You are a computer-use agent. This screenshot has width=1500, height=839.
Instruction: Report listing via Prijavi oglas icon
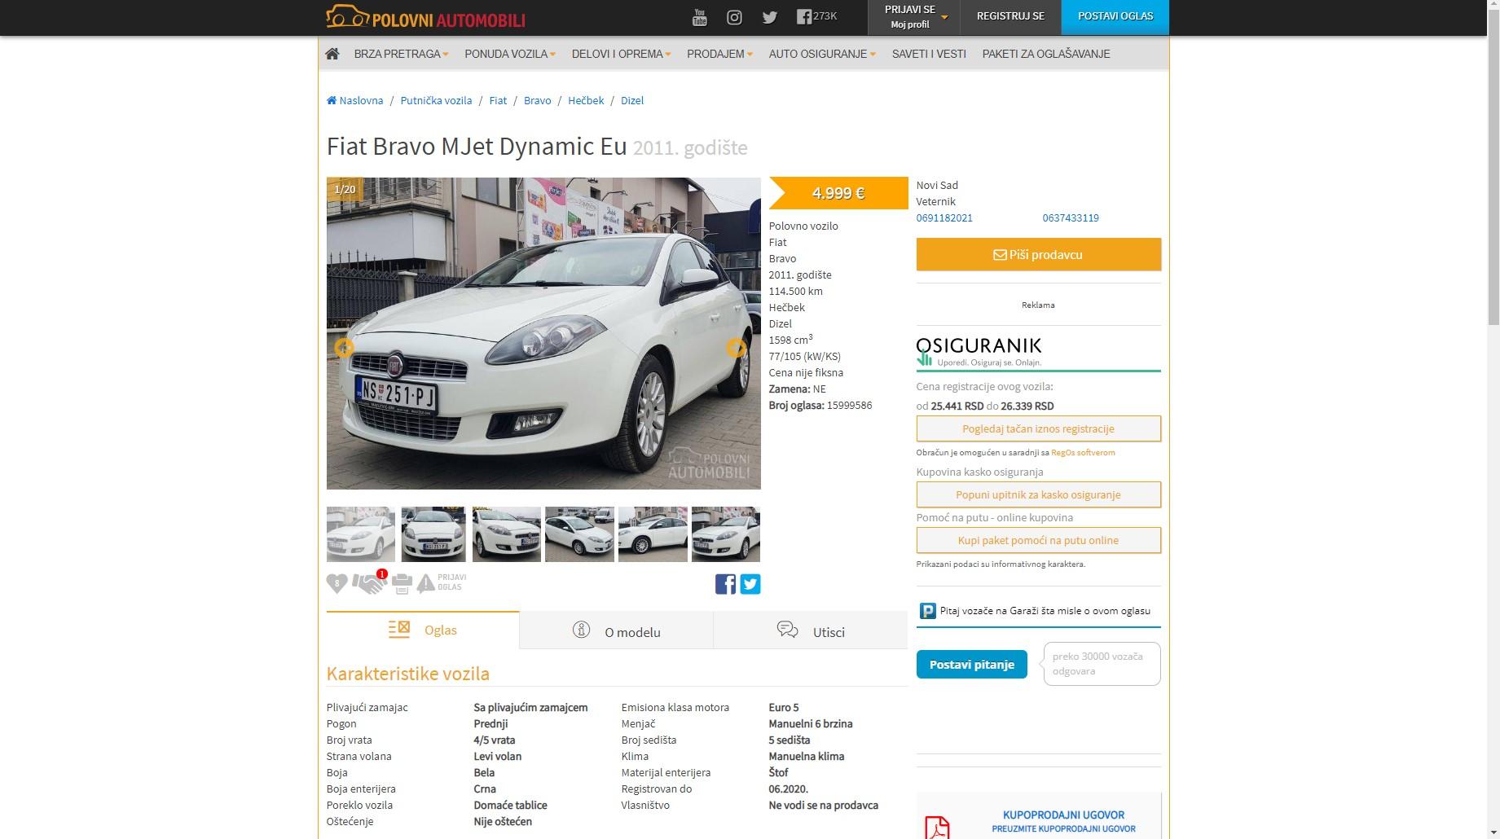[x=442, y=582]
